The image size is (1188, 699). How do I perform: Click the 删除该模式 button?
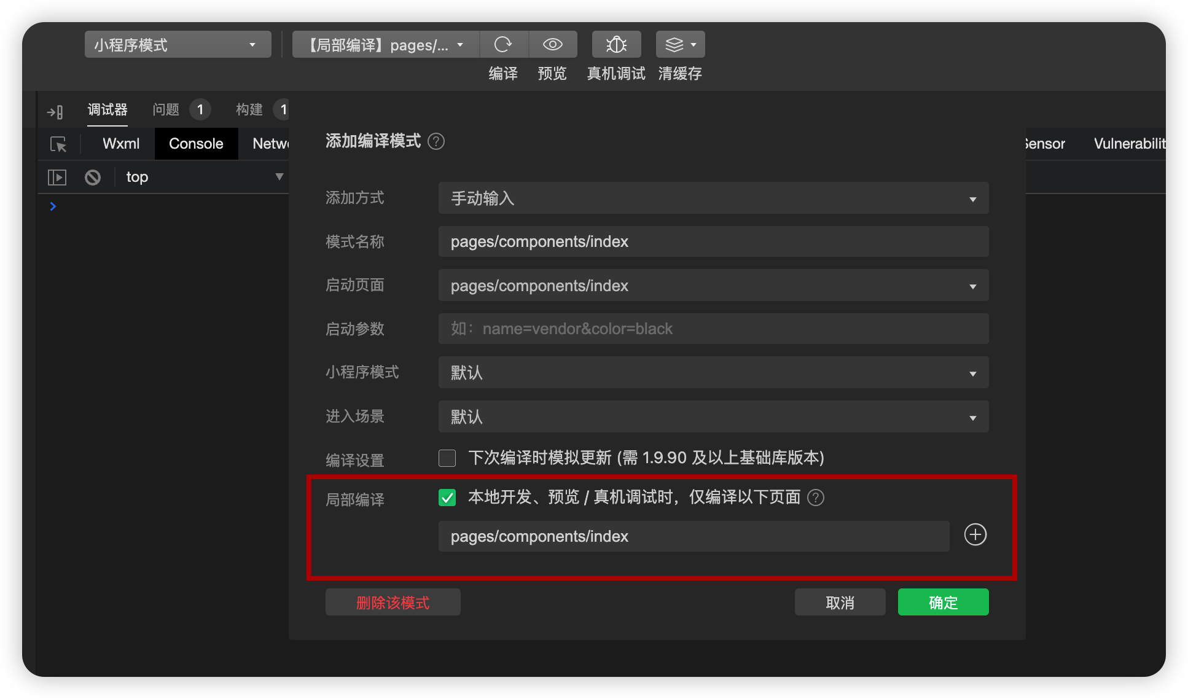tap(393, 603)
